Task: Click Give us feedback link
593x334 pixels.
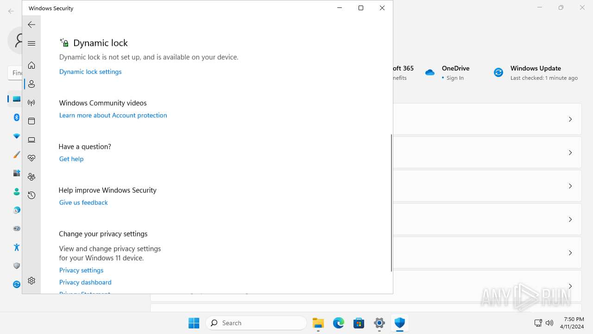Action: click(83, 202)
